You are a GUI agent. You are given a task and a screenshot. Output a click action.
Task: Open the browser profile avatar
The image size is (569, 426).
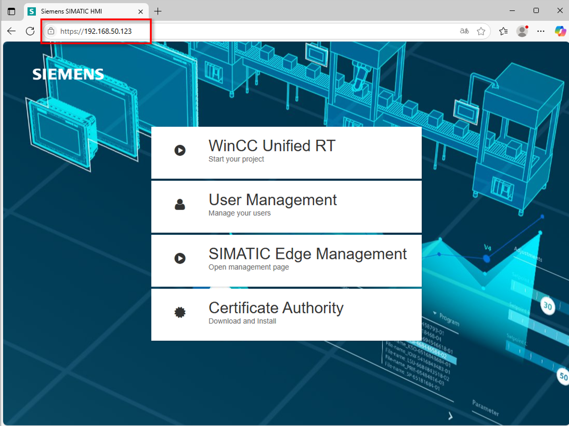tap(522, 31)
